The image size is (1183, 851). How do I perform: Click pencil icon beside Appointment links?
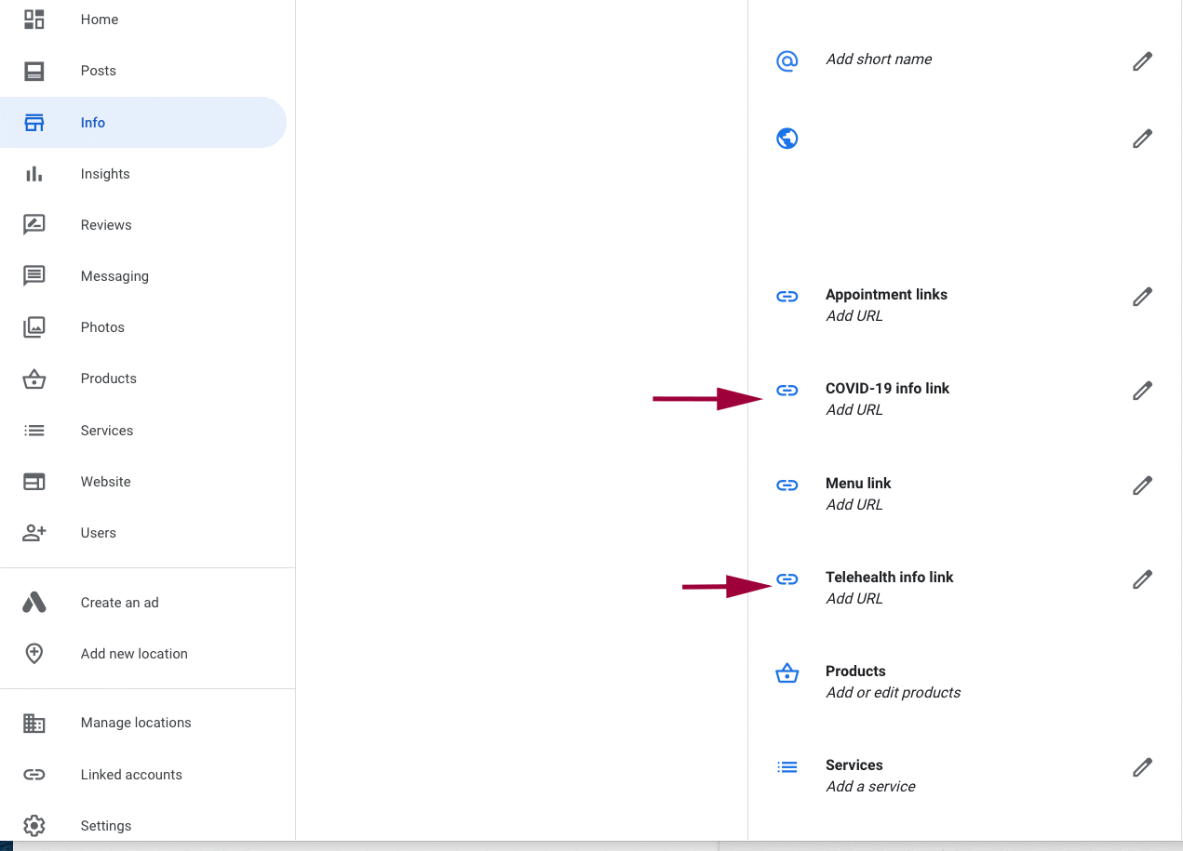coord(1142,297)
